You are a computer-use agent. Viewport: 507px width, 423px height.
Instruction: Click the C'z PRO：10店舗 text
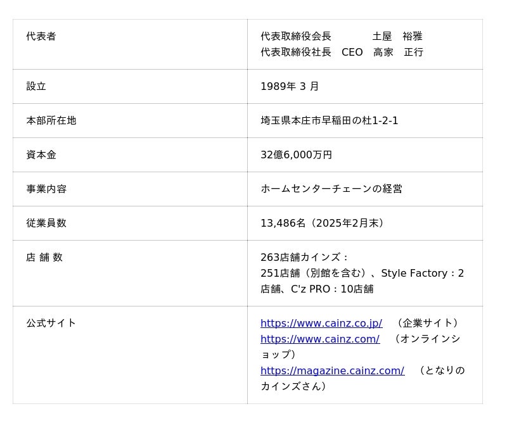click(332, 289)
